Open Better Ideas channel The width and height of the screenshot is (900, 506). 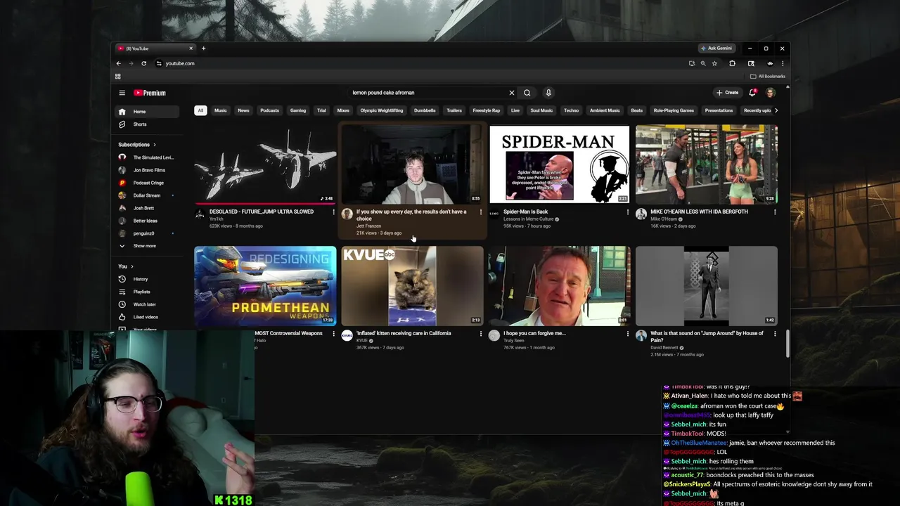point(147,221)
